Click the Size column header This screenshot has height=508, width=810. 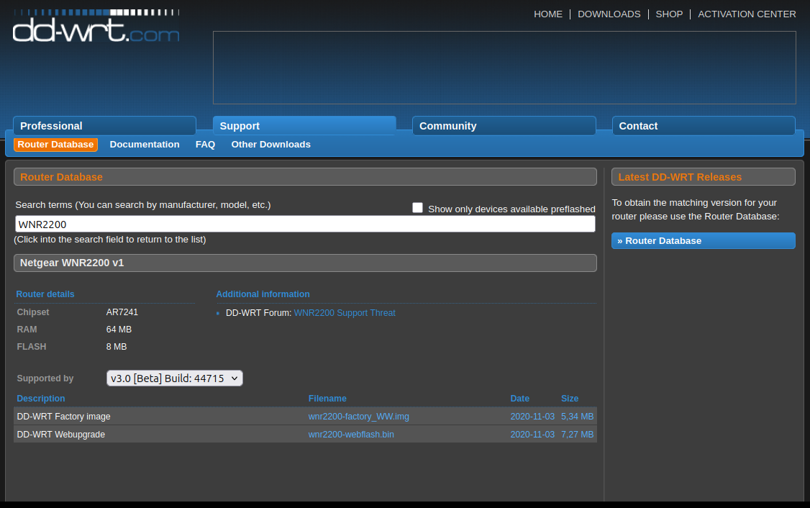570,399
